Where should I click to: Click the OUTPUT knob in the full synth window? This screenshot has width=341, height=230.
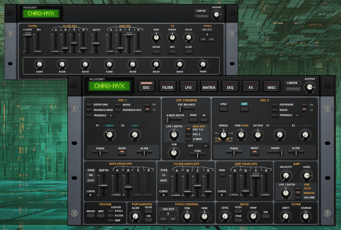tap(310, 87)
